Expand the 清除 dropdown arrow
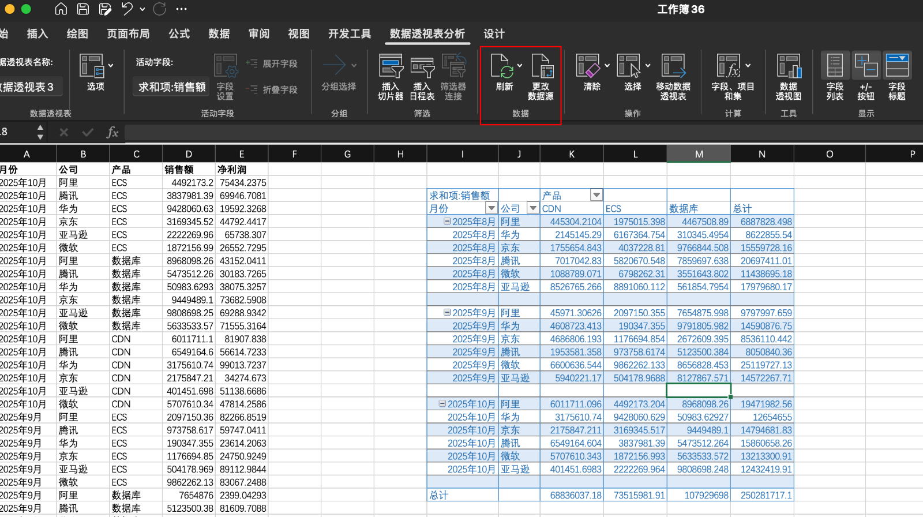Viewport: 923px width, 517px height. pyautogui.click(x=607, y=65)
